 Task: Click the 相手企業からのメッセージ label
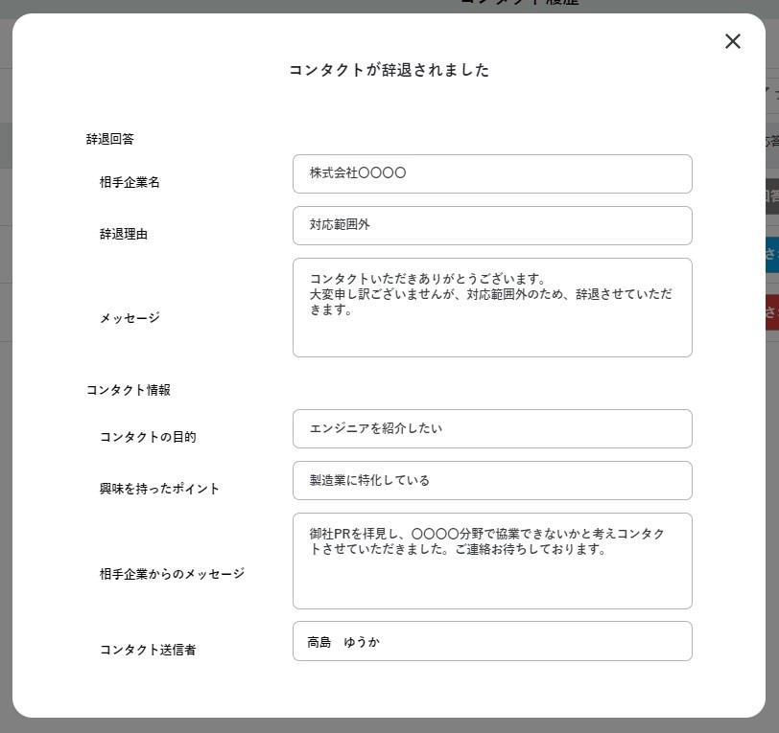click(172, 574)
